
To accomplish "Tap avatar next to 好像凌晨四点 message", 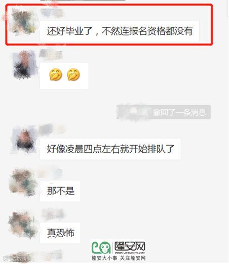I will click(x=25, y=140).
